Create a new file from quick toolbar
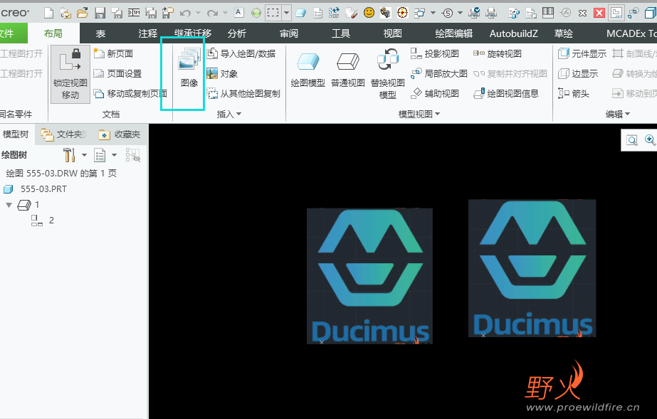Viewport: 657px width, 419px height. (49, 13)
